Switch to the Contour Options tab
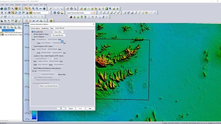This screenshot has height=124, width=221. pos(35,28)
